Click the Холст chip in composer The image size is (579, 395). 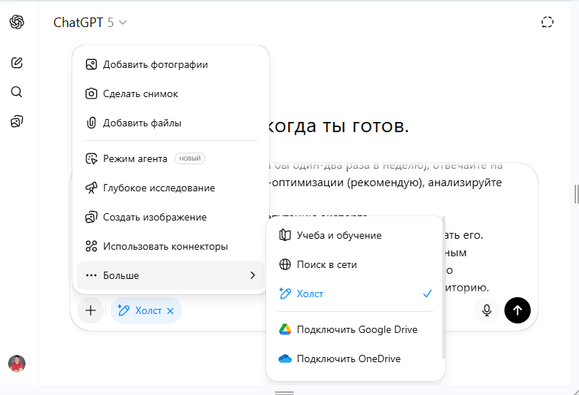coord(146,310)
